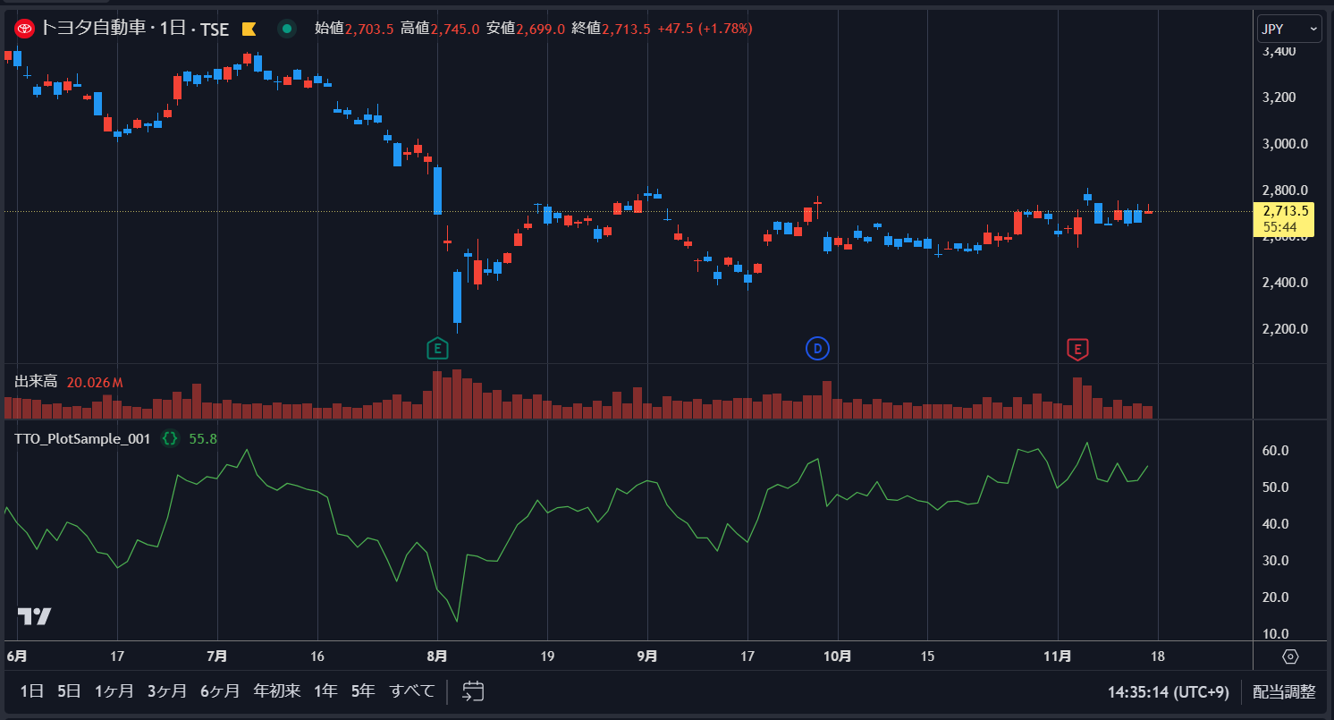Click the Toyota logo icon
The width and height of the screenshot is (1334, 720).
point(25,29)
